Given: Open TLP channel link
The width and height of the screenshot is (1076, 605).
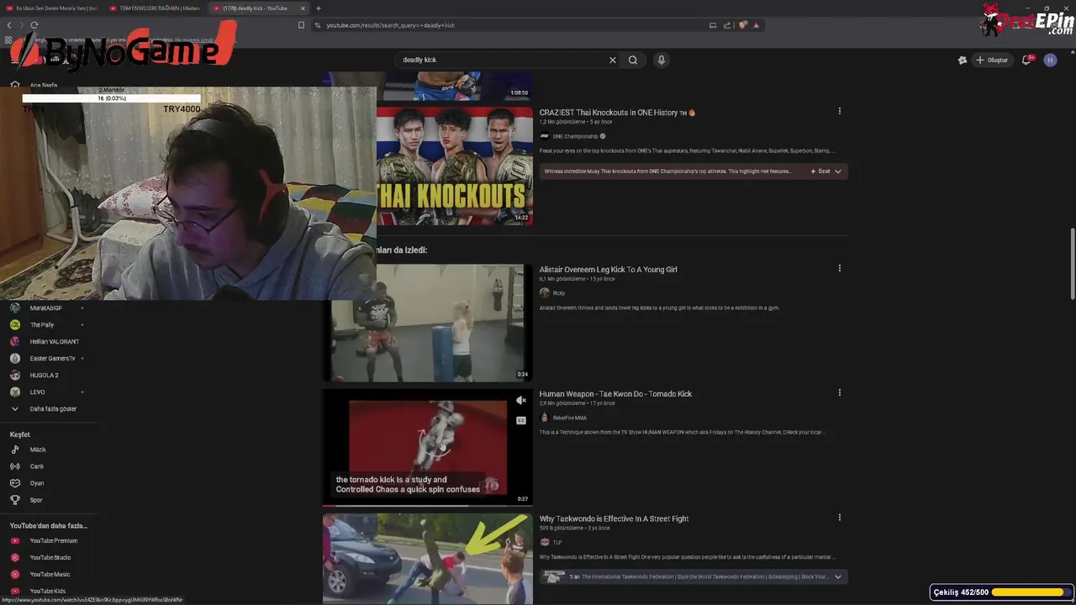Looking at the screenshot, I should point(556,543).
